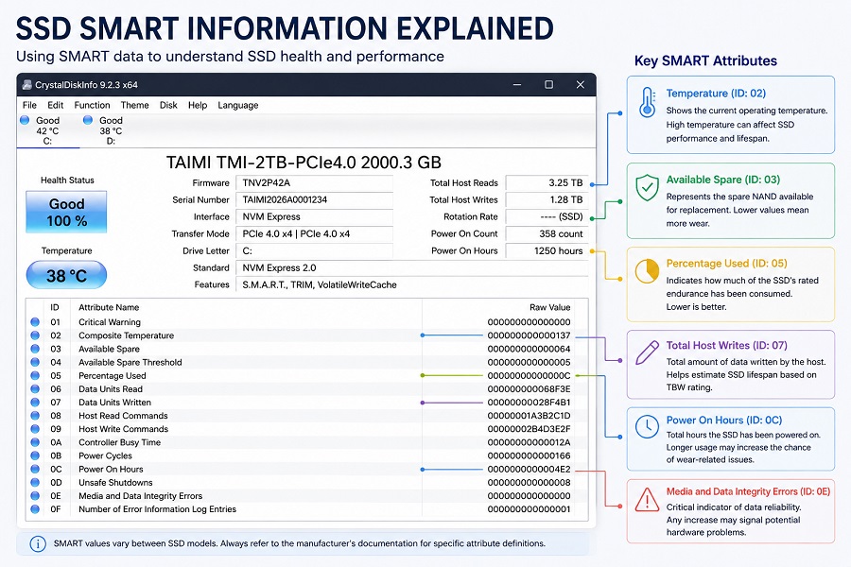Click the CrystalDiskInfo title bar app icon
851x567 pixels.
coord(26,85)
